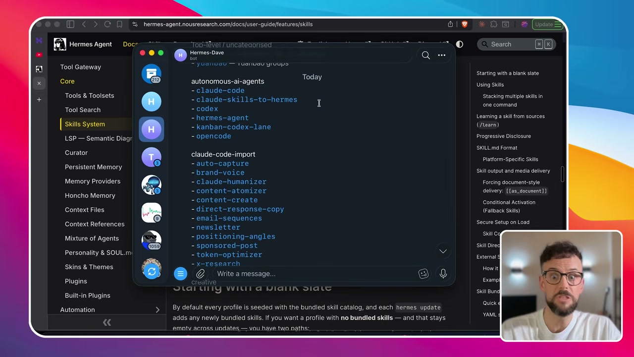Open the browser extensions puzzle icon
The width and height of the screenshot is (634, 357).
[x=494, y=24]
